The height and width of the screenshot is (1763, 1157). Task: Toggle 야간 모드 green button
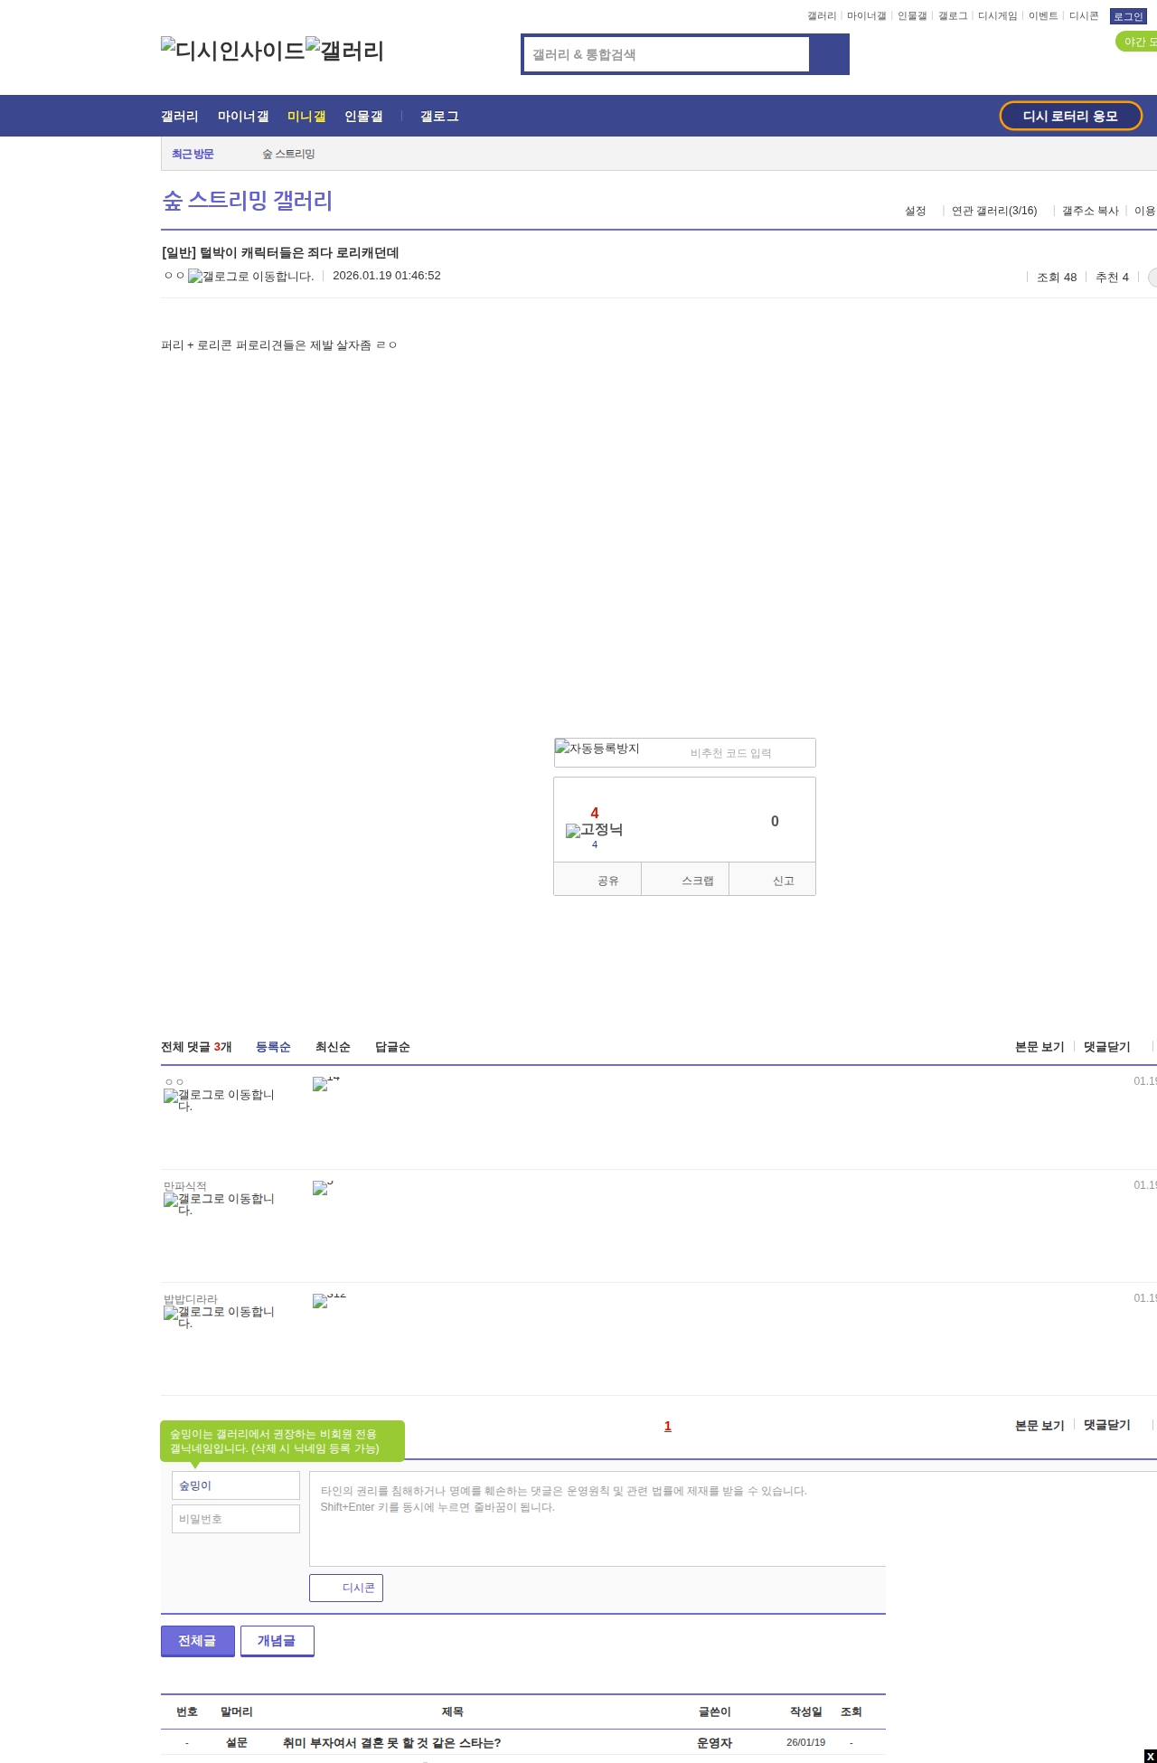pyautogui.click(x=1136, y=42)
